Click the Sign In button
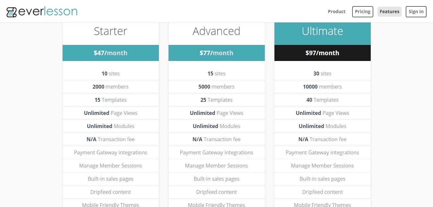 pos(416,12)
